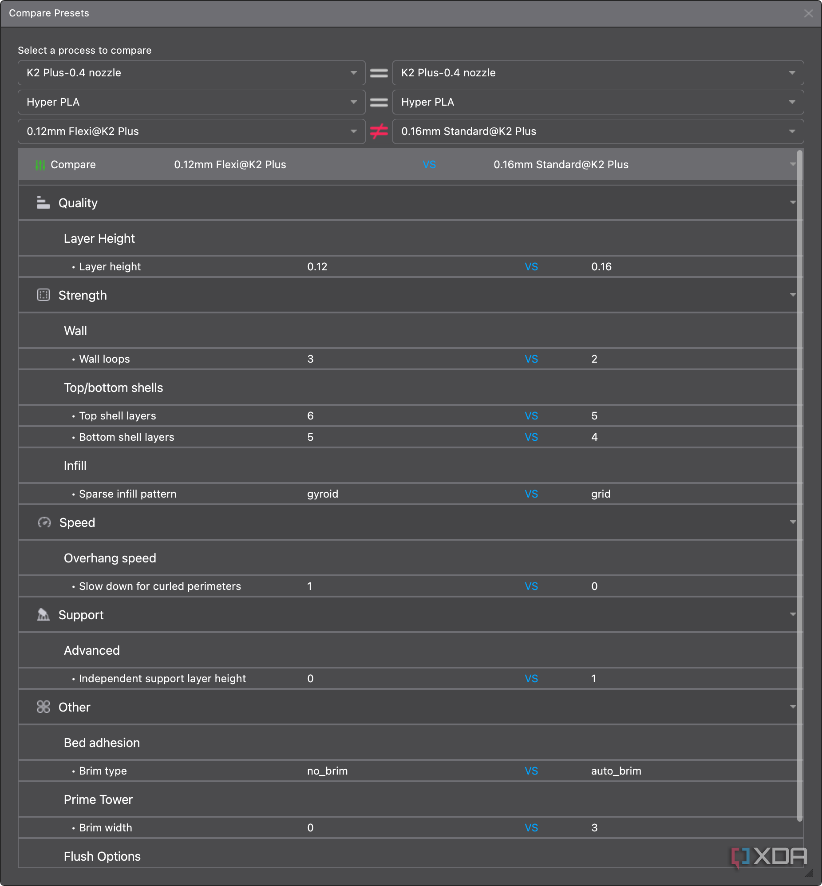Image resolution: width=822 pixels, height=886 pixels.
Task: Click the Speed gauge icon
Action: pyautogui.click(x=44, y=522)
